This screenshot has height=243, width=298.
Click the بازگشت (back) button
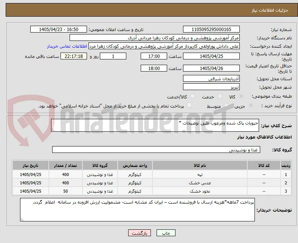click(139, 233)
